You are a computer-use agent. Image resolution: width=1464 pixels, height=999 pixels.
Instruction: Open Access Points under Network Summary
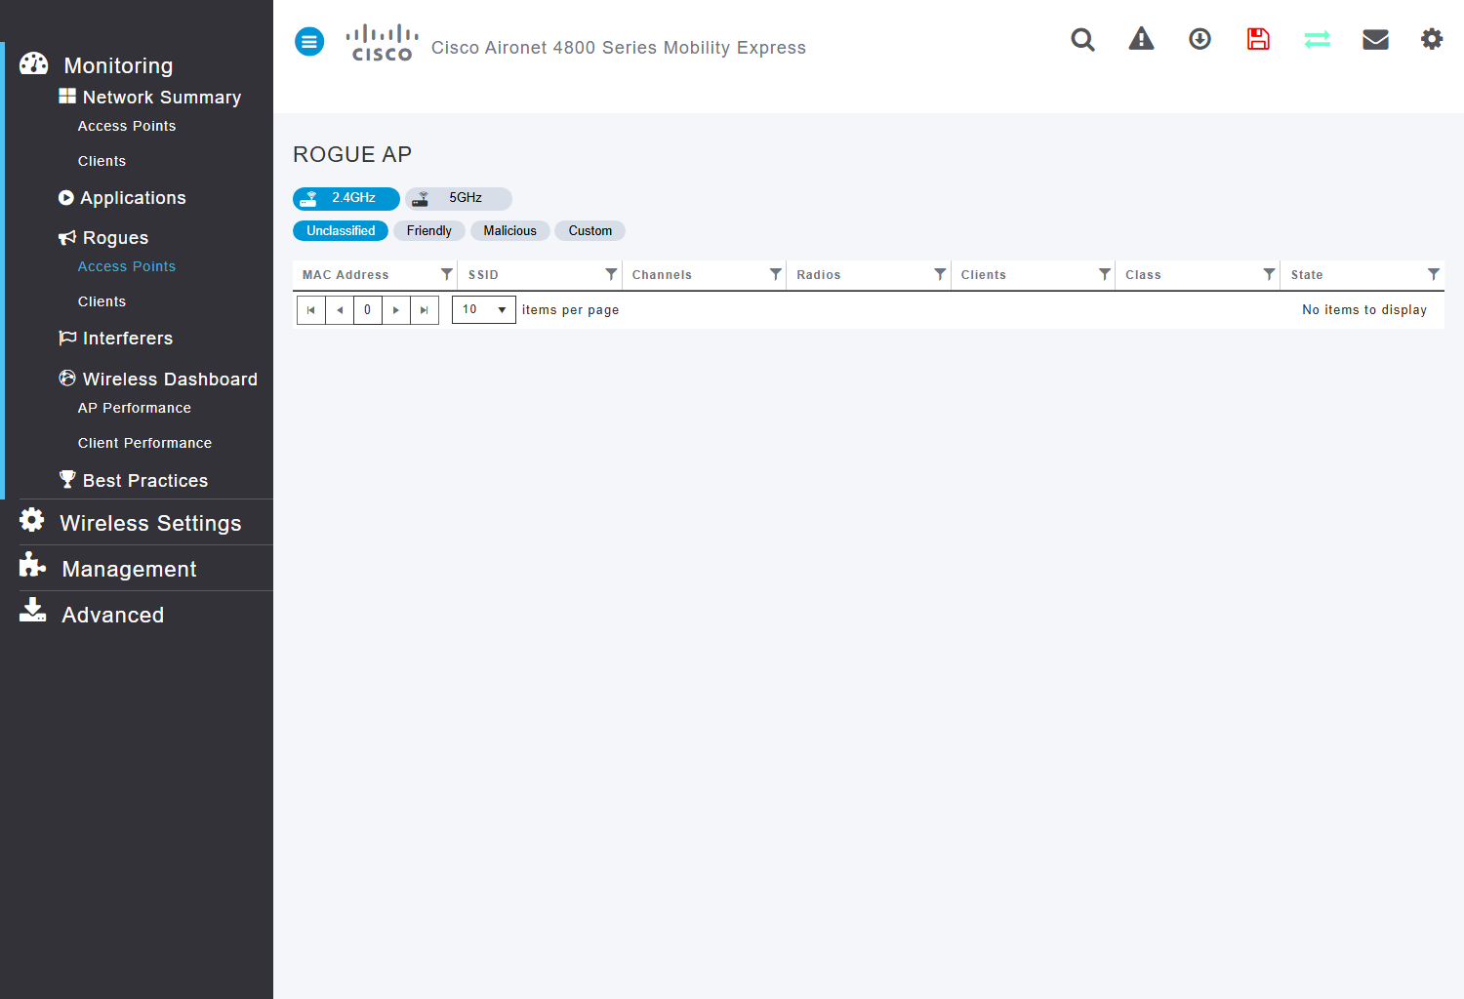pos(127,126)
